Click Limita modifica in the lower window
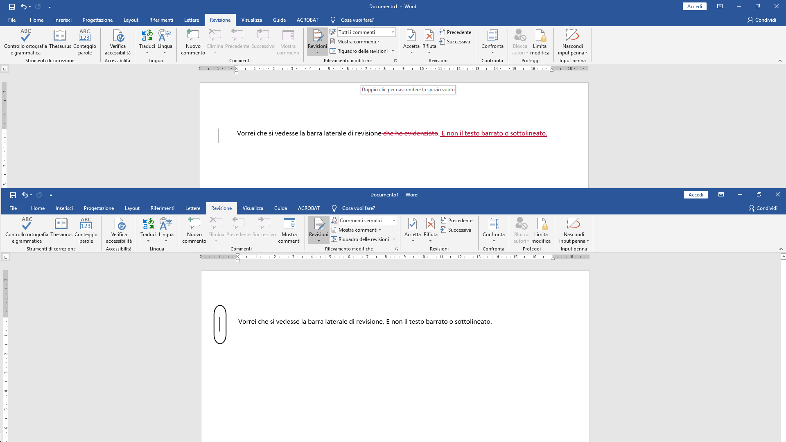 [541, 230]
